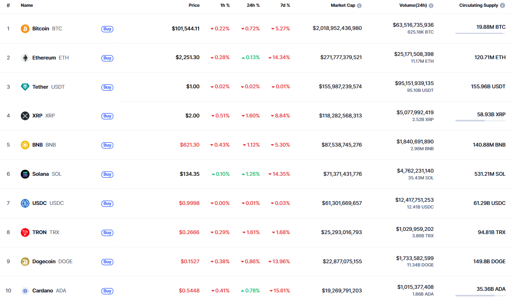Click XRP's circulating supply progress bar

point(480,120)
